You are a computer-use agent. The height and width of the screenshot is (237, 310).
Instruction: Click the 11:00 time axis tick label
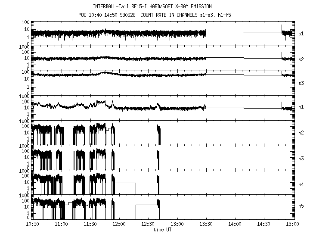[61, 224]
